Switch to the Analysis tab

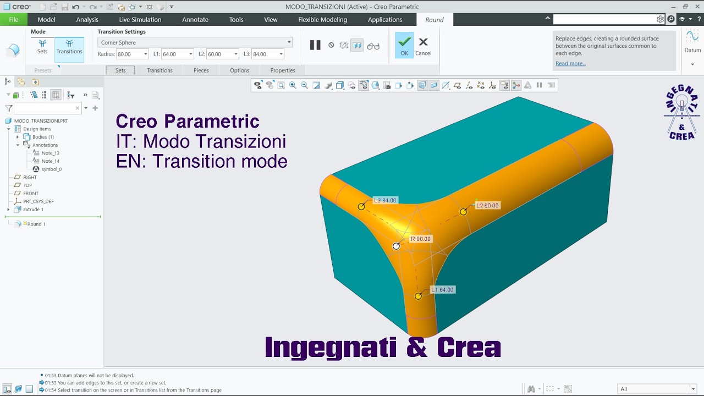pyautogui.click(x=87, y=19)
